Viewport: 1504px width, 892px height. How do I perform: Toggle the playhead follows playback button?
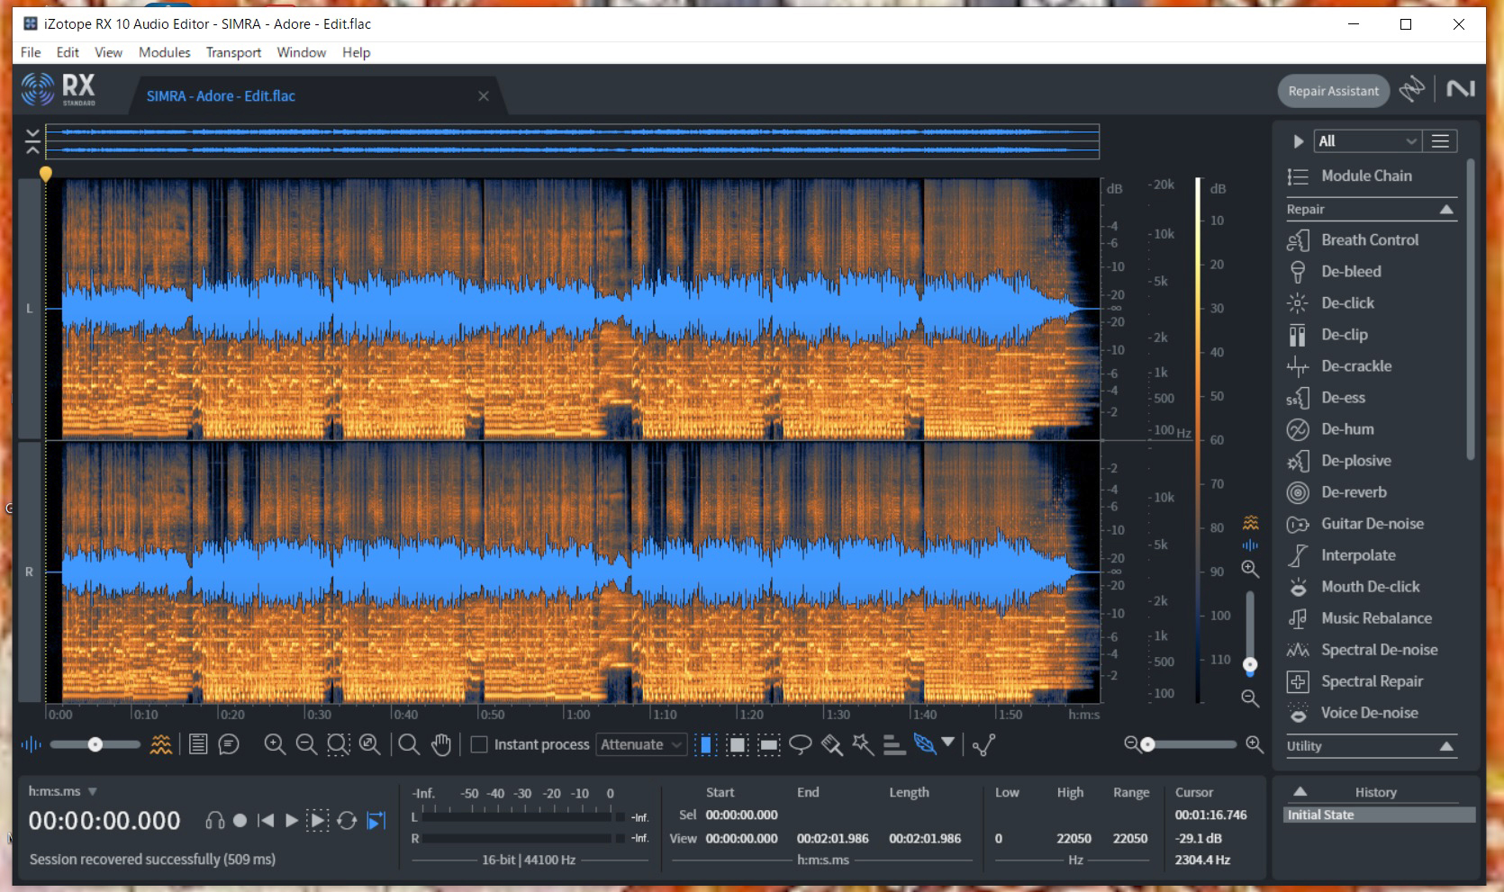(376, 821)
